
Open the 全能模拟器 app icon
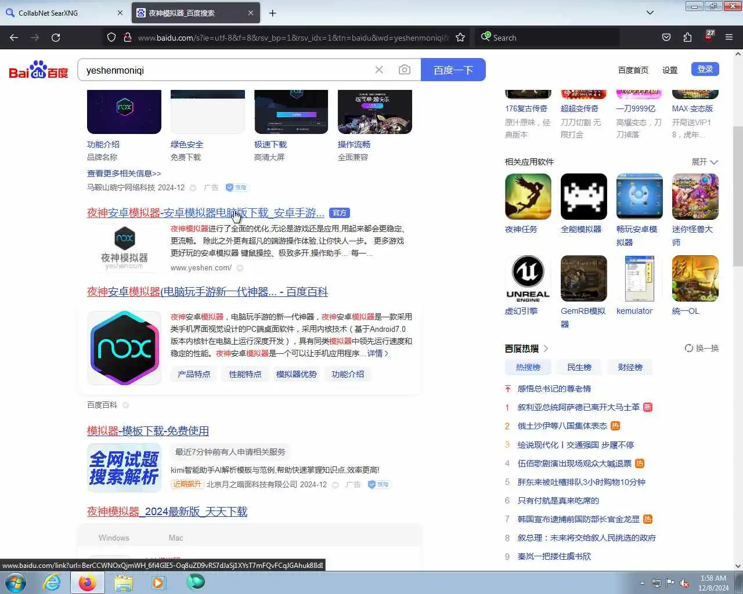point(583,197)
